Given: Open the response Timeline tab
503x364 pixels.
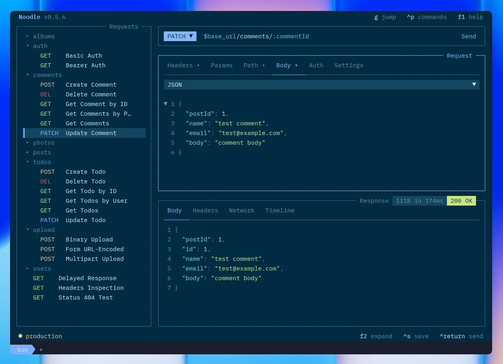Looking at the screenshot, I should (x=280, y=210).
